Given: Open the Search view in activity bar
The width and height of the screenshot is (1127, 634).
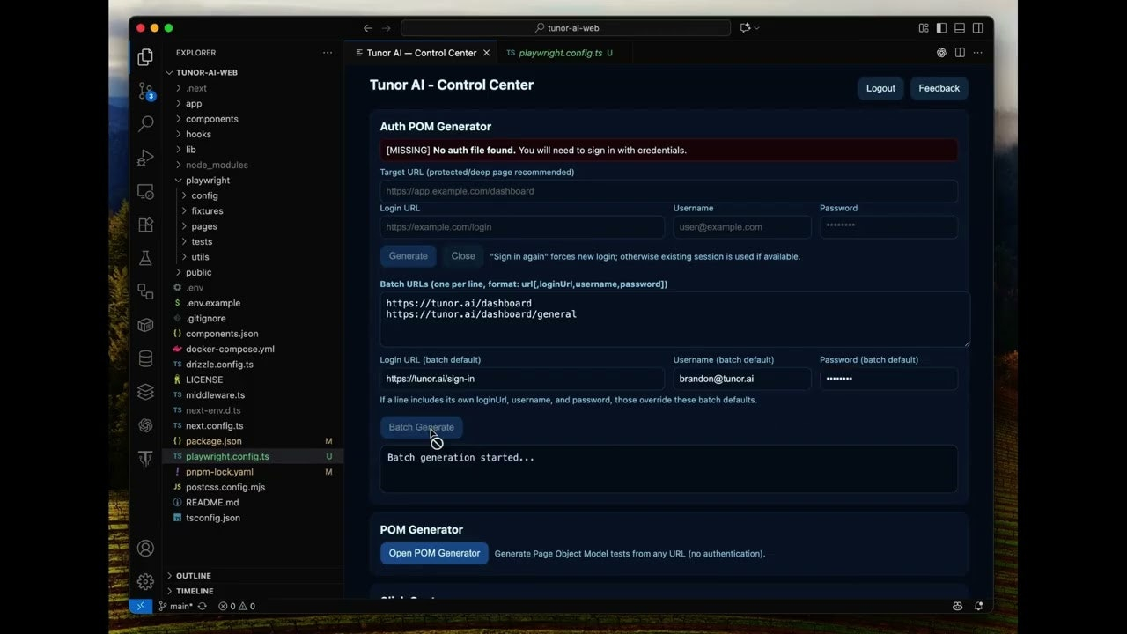Looking at the screenshot, I should click(x=146, y=124).
